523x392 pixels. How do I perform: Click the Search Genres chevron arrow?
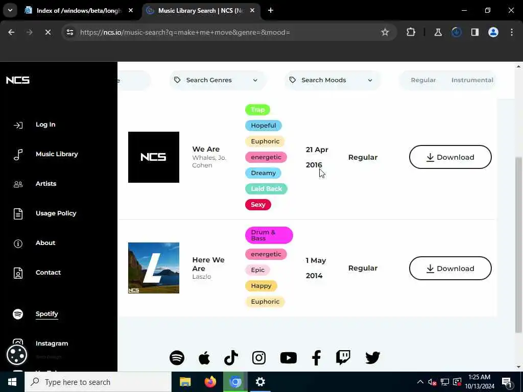coord(255,80)
